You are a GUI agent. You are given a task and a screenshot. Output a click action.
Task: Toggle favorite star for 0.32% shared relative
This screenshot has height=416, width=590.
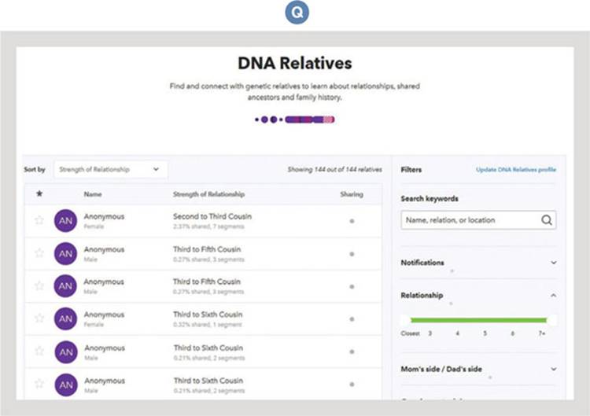tap(39, 318)
